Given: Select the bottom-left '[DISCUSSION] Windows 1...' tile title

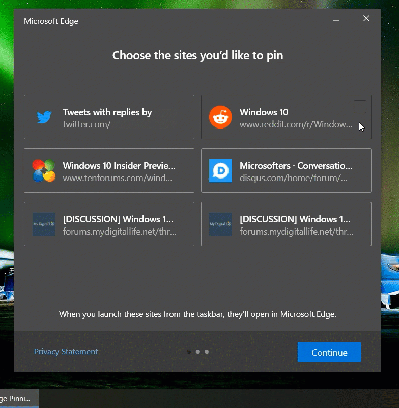Looking at the screenshot, I should click(118, 219).
